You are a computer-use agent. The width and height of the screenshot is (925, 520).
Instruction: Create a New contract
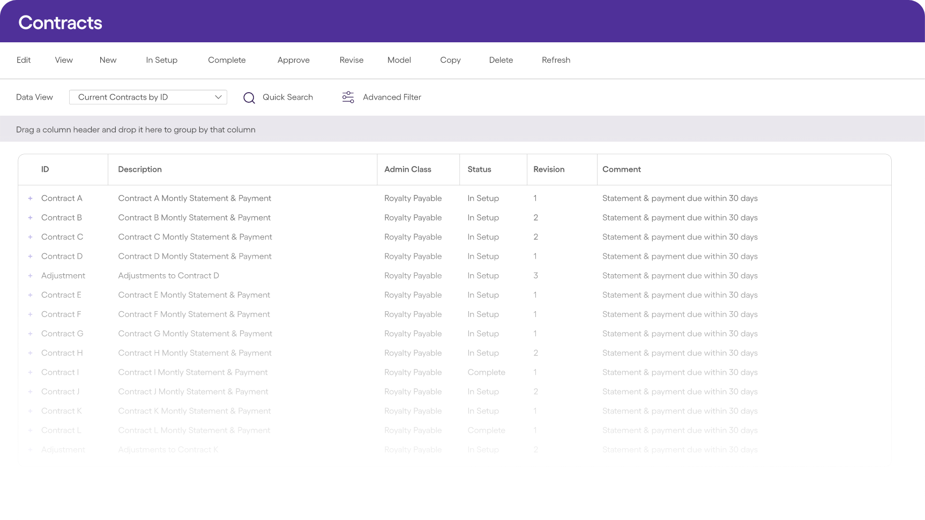(x=108, y=60)
